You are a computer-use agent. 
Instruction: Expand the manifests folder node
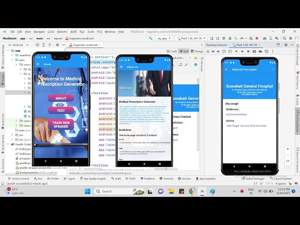pos(12,55)
